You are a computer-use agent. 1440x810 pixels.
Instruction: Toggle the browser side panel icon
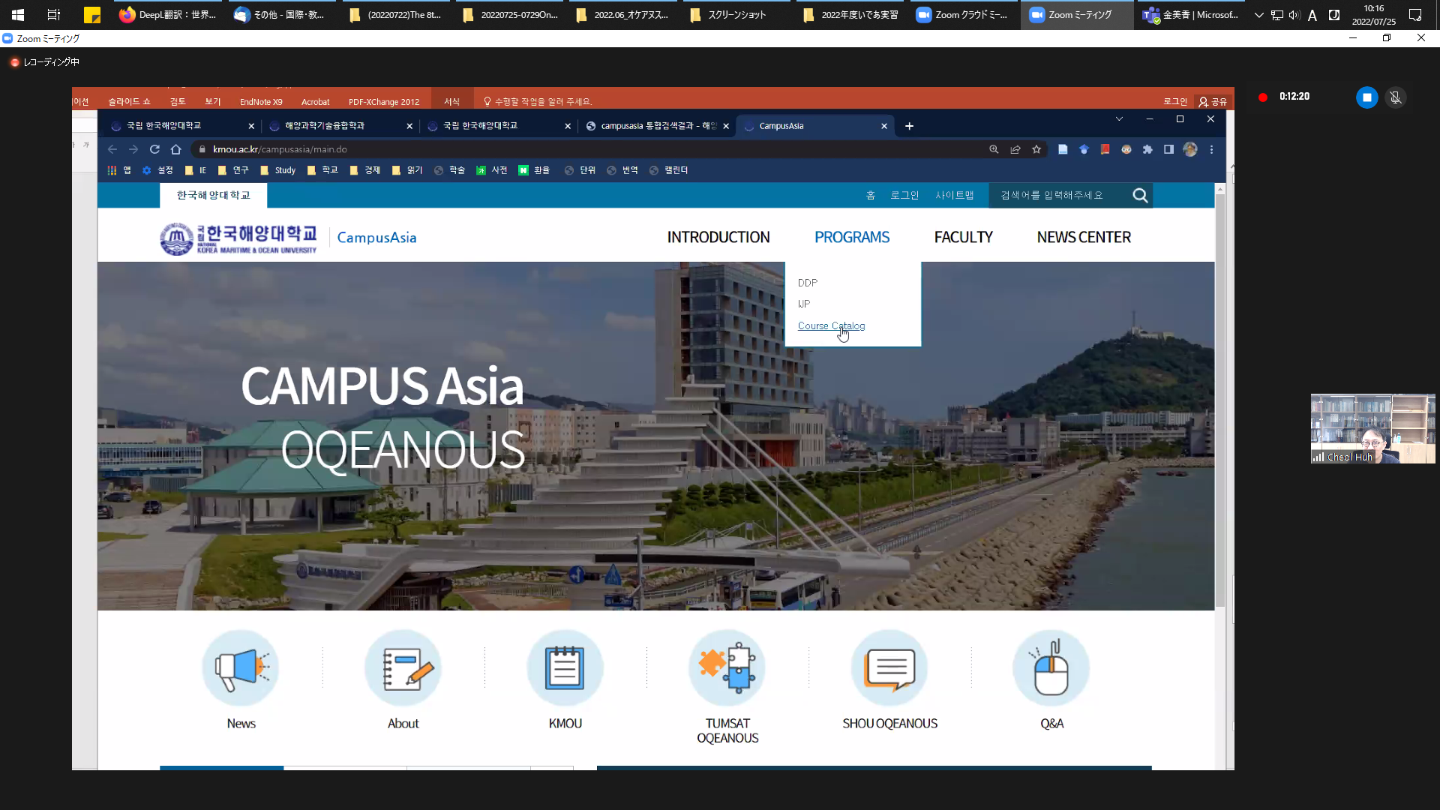point(1168,149)
